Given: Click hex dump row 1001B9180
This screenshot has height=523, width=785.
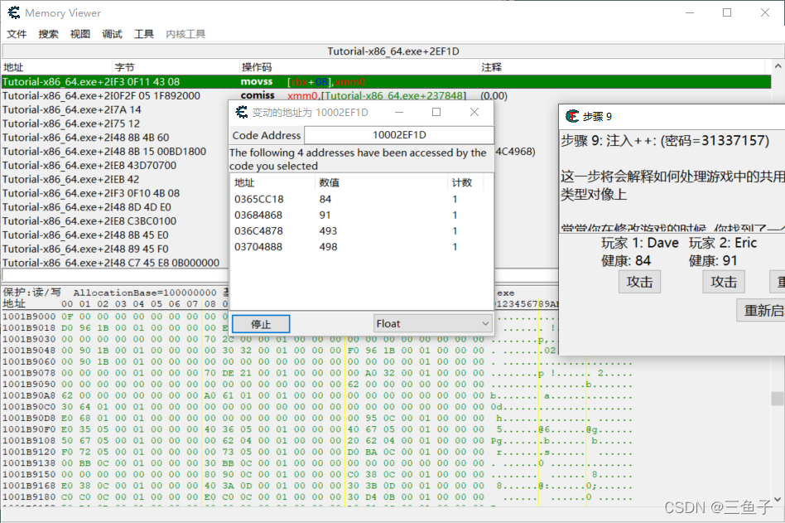Looking at the screenshot, I should tap(318, 497).
